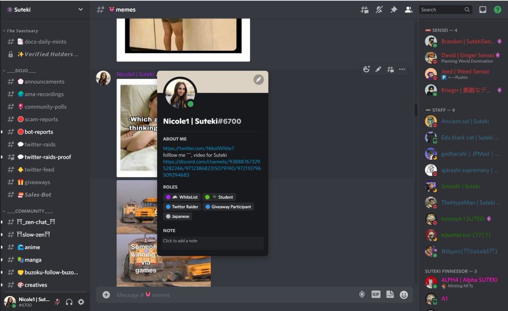Click inside the Search box
Viewport: 508px width, 311px height.
point(445,10)
